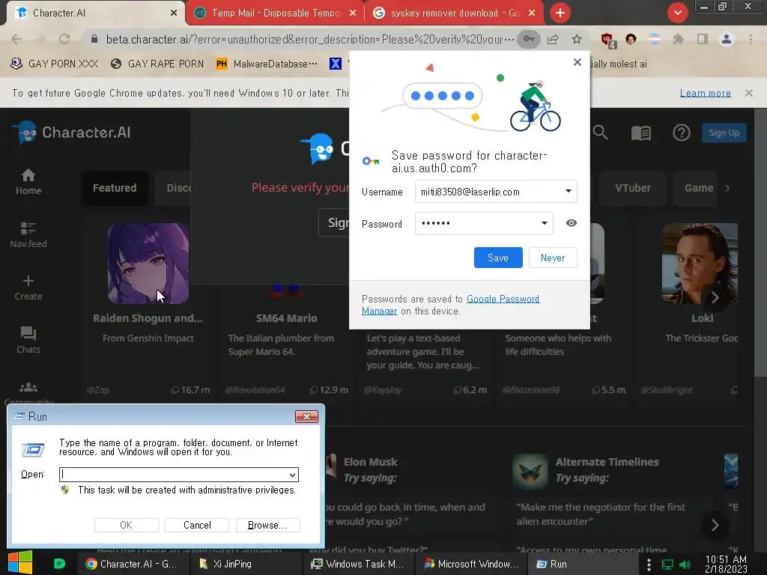Viewport: 767px width, 575px height.
Task: Expand the Run dialog Open dropdown
Action: click(292, 475)
